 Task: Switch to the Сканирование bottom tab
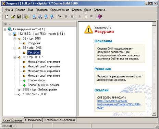coord(13,120)
